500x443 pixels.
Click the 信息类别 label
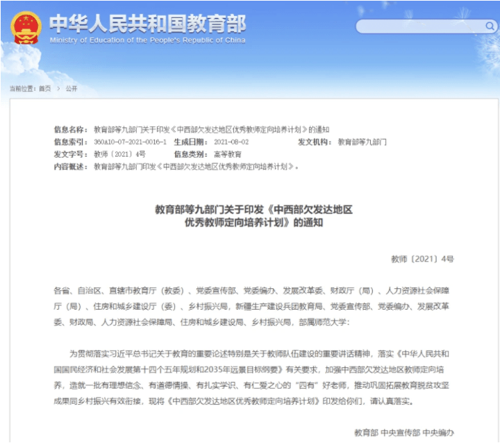pos(191,155)
